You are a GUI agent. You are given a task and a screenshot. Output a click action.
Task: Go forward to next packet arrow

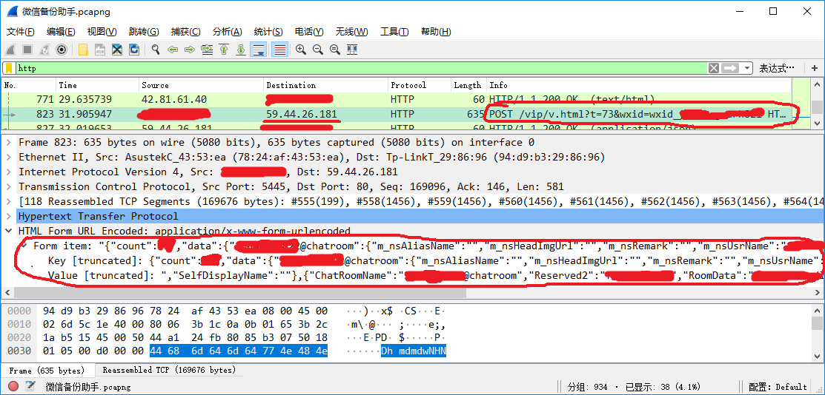(190, 50)
